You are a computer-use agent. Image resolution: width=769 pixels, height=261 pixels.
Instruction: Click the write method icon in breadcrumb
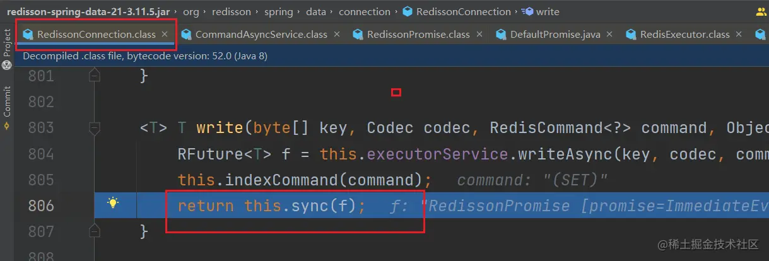[527, 12]
